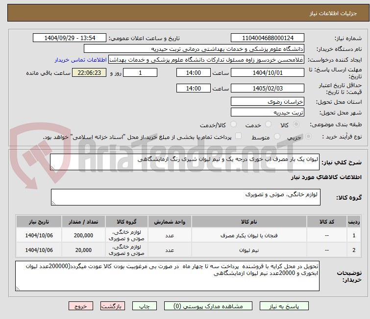Open مشاهده مدارک پیوستی (0) button
This screenshot has height=319, width=370.
point(208,306)
